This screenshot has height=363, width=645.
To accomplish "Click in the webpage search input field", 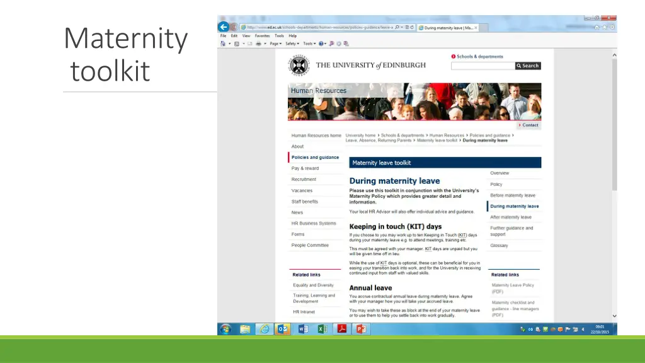I will [x=483, y=66].
